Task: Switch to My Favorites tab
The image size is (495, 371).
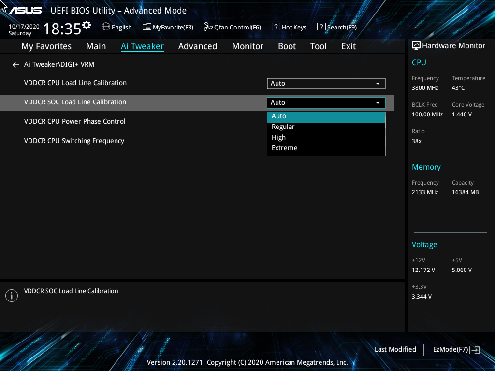Action: tap(46, 46)
